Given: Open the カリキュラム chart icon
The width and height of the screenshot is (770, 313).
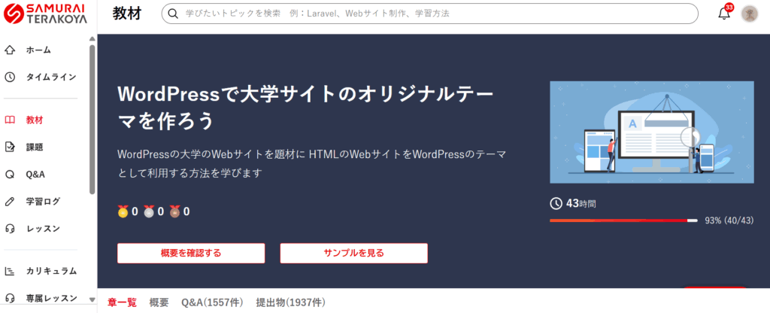Looking at the screenshot, I should click(x=11, y=271).
